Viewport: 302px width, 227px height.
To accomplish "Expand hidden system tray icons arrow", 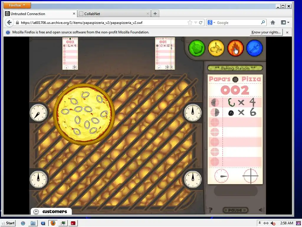I will [260, 223].
